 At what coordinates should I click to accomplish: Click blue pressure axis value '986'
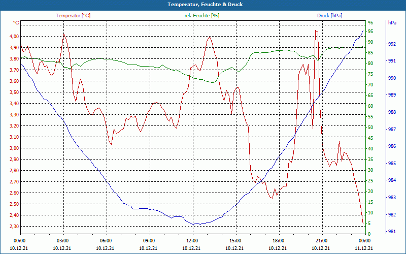[x=392, y=146]
